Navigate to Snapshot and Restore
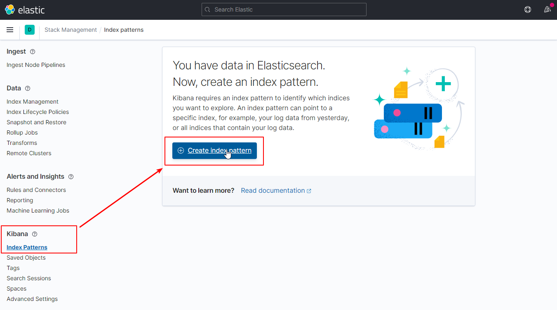 36,122
